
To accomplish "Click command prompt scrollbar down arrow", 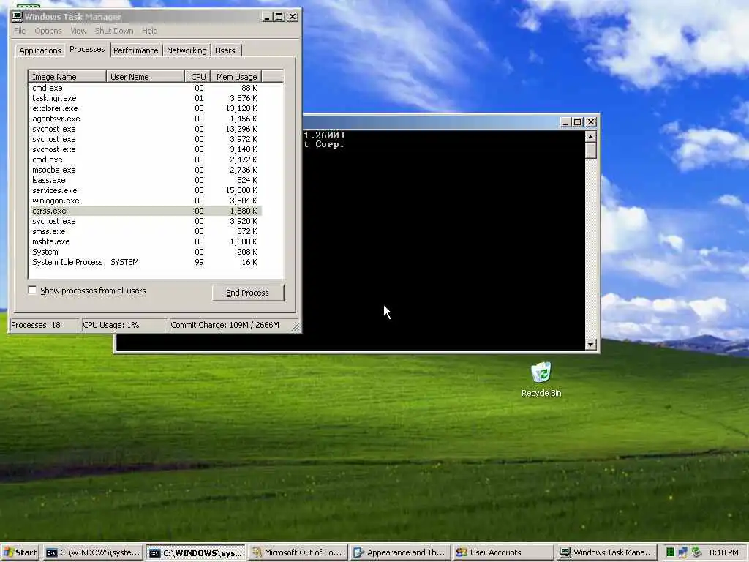I will click(x=591, y=344).
